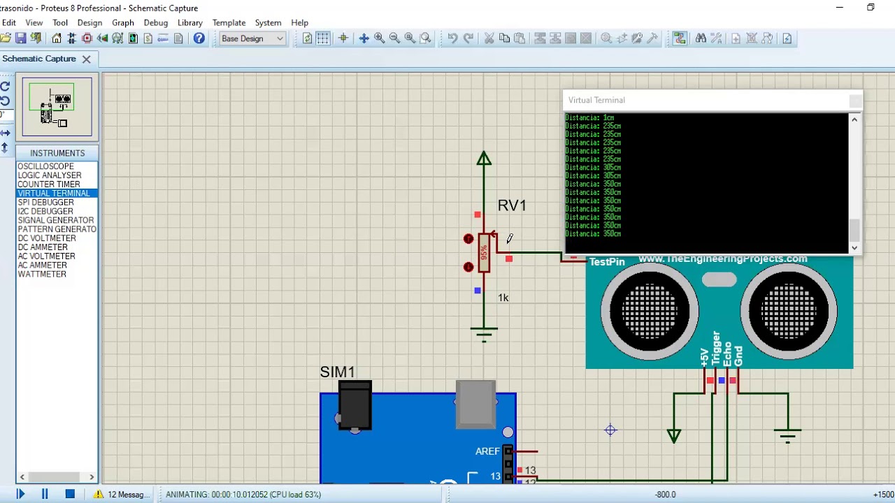Image resolution: width=895 pixels, height=503 pixels.
Task: Open the Design Explorer toolbar icon
Action: coord(133,38)
